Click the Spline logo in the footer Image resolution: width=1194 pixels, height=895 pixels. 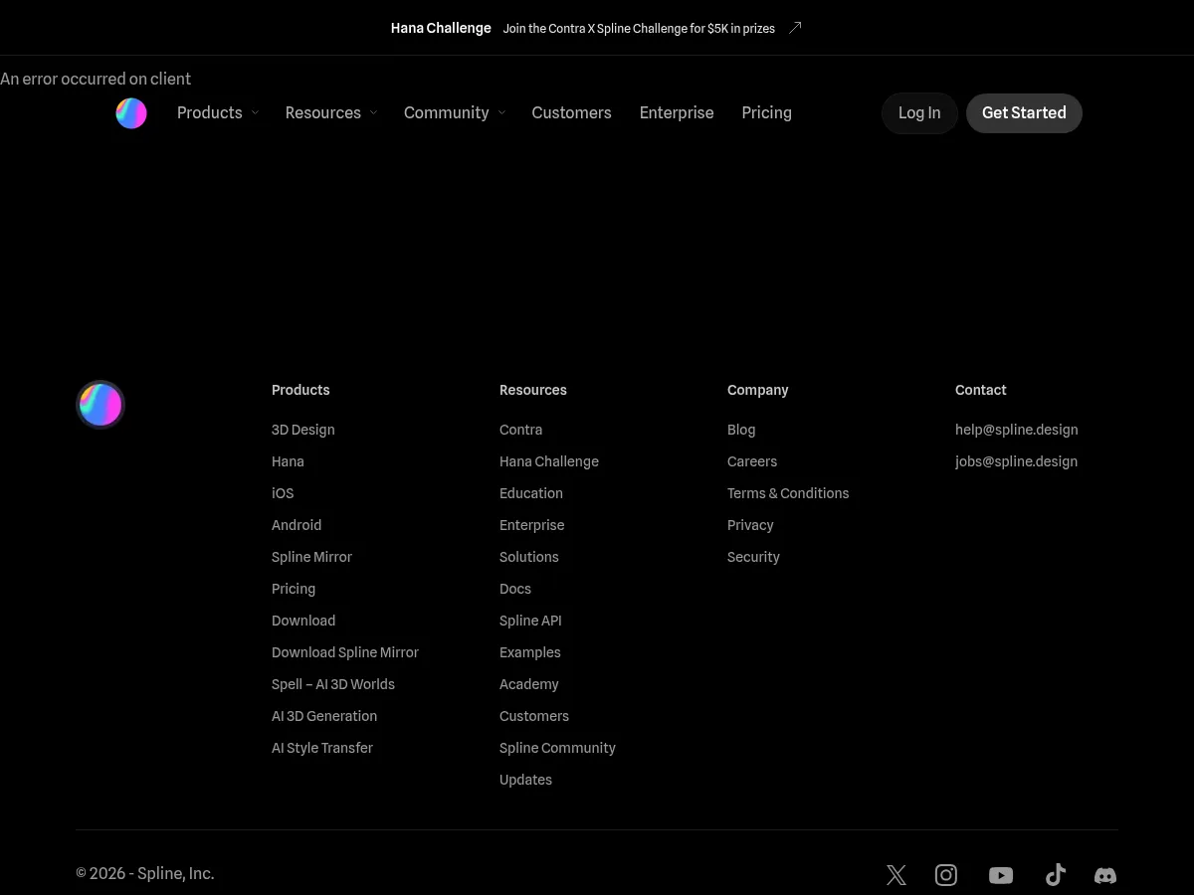coord(100,405)
